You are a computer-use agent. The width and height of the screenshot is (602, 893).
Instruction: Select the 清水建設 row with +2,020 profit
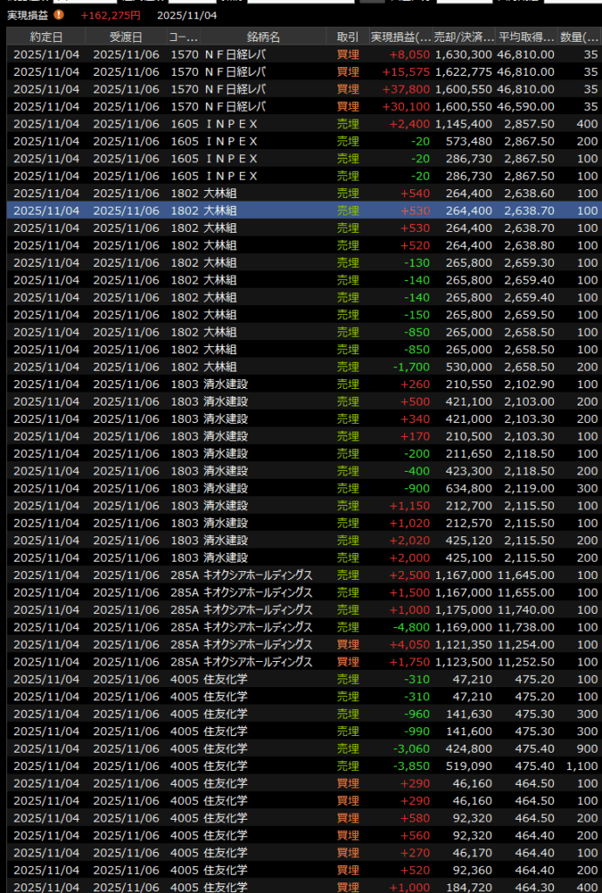262,541
